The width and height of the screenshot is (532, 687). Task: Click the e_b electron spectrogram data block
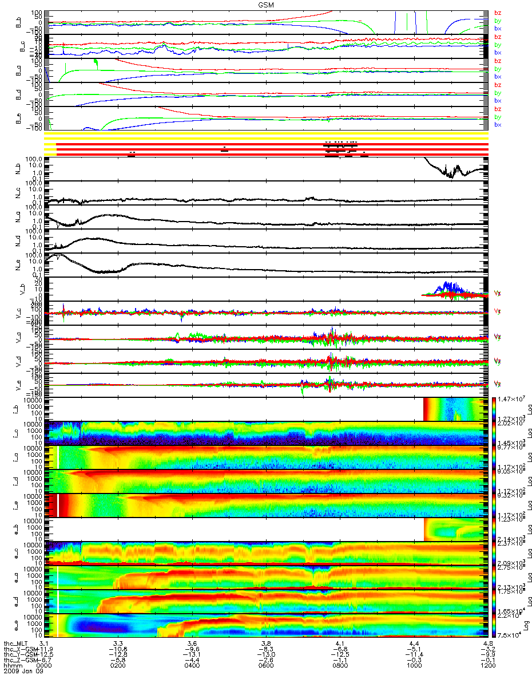tap(455, 529)
